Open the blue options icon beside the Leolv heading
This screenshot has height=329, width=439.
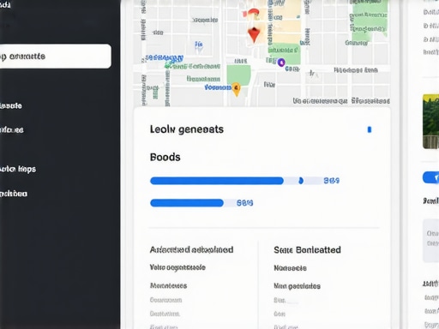(x=370, y=129)
